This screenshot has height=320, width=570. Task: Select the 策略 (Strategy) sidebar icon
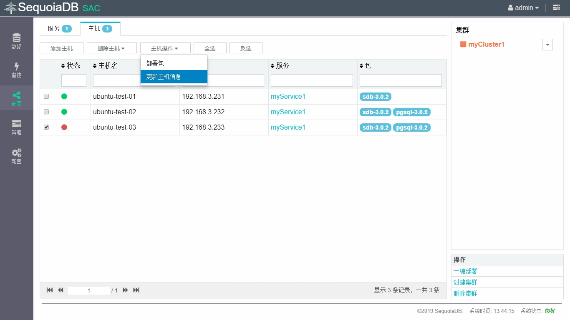[x=16, y=127]
